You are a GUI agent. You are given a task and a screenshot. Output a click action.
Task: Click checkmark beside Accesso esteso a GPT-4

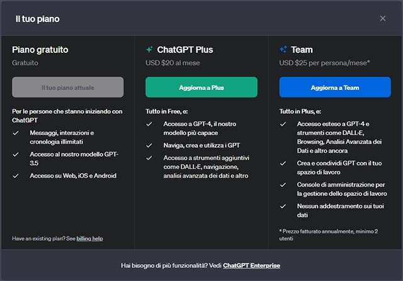(283, 124)
